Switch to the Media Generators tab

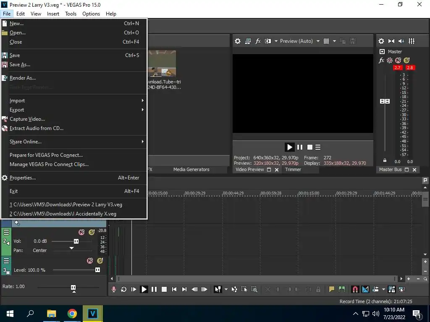[x=191, y=169]
